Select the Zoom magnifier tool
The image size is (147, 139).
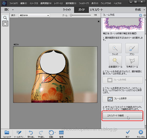[x=5, y=18]
